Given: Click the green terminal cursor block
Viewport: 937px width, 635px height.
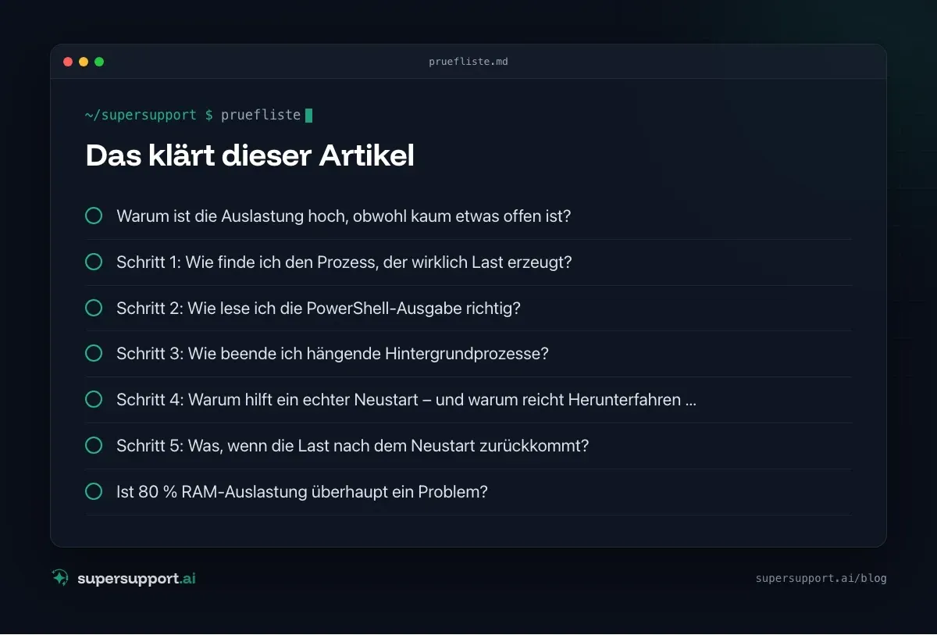Looking at the screenshot, I should click(308, 116).
